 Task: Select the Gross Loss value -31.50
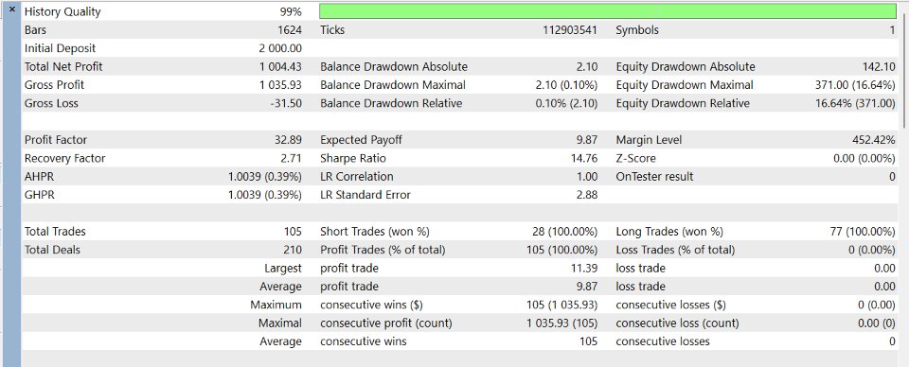[286, 104]
